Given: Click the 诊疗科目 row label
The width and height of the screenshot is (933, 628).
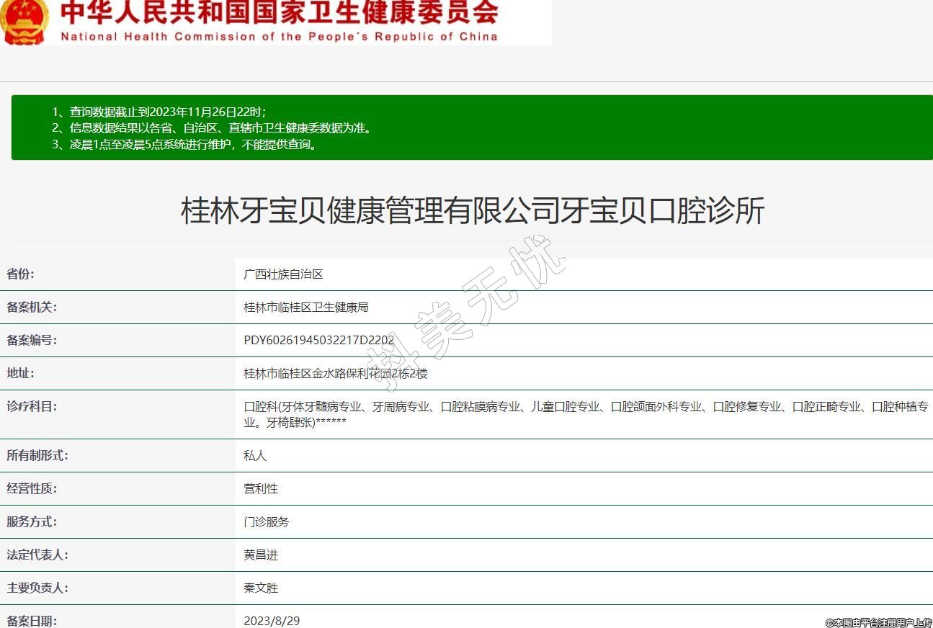Looking at the screenshot, I should (32, 407).
